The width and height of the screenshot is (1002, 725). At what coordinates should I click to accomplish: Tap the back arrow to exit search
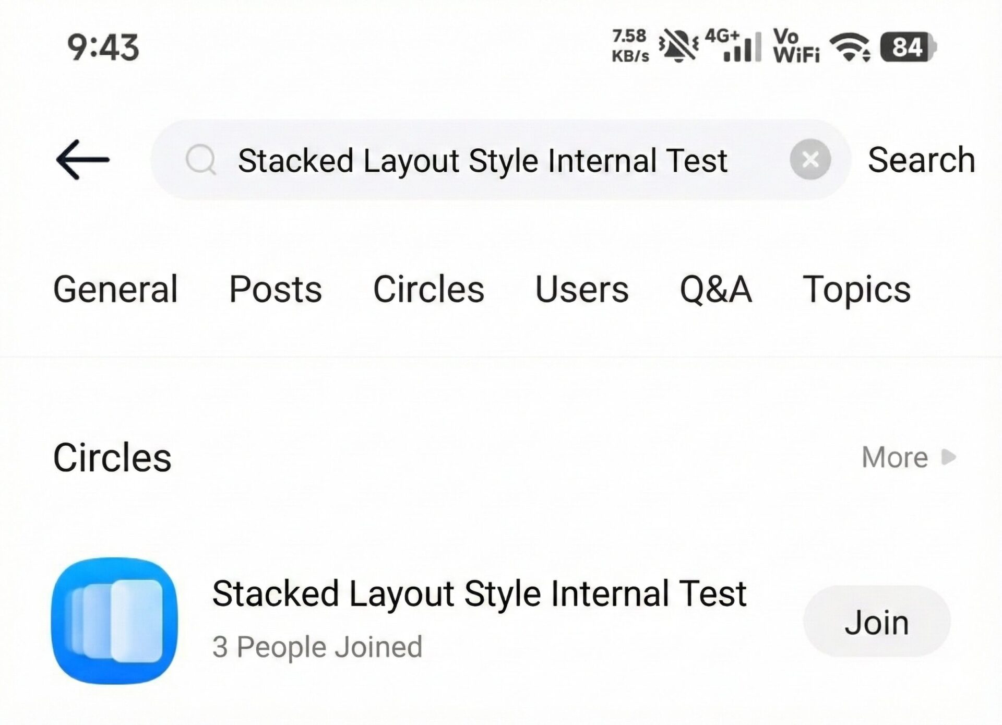pyautogui.click(x=83, y=159)
